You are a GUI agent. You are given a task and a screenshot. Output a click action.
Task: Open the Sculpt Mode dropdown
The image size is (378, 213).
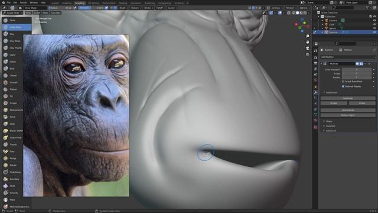tap(12, 13)
